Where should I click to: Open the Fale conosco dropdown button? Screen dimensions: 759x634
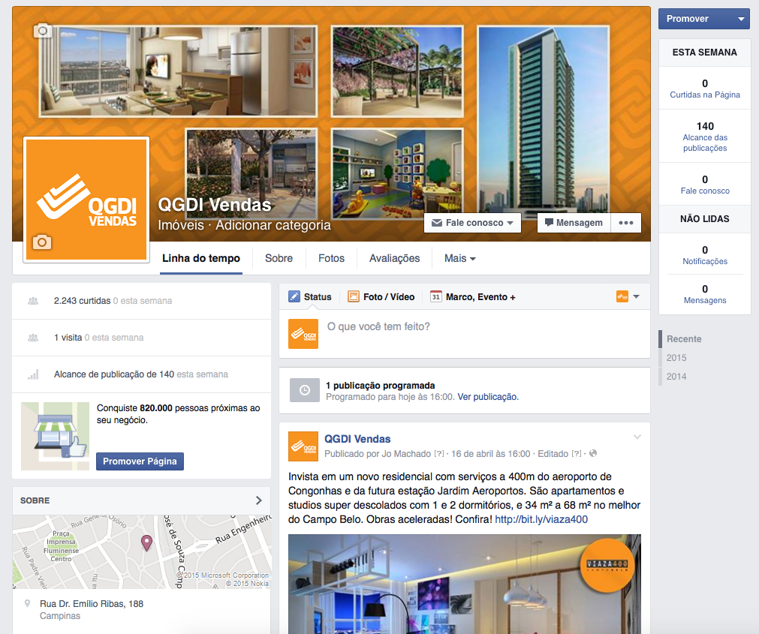tap(472, 223)
